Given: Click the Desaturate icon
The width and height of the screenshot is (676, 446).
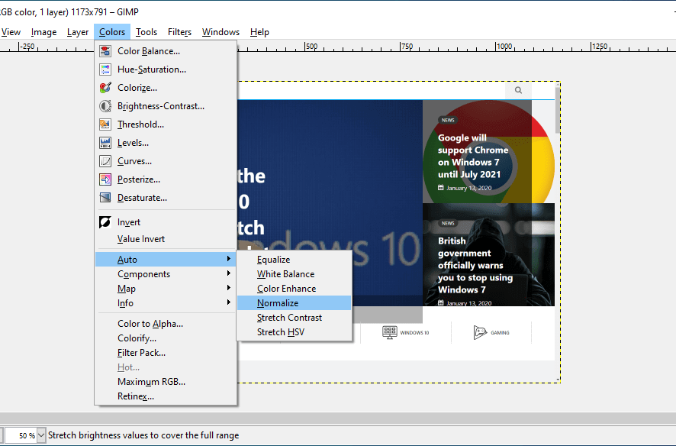Looking at the screenshot, I should point(105,198).
